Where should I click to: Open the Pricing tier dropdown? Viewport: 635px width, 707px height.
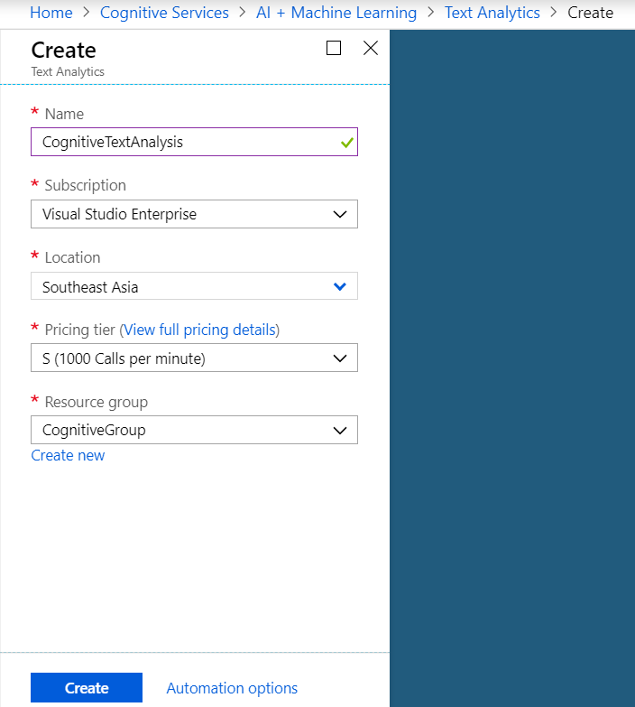pos(194,358)
